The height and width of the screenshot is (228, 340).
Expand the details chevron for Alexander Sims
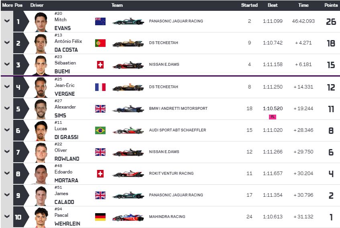7,108
